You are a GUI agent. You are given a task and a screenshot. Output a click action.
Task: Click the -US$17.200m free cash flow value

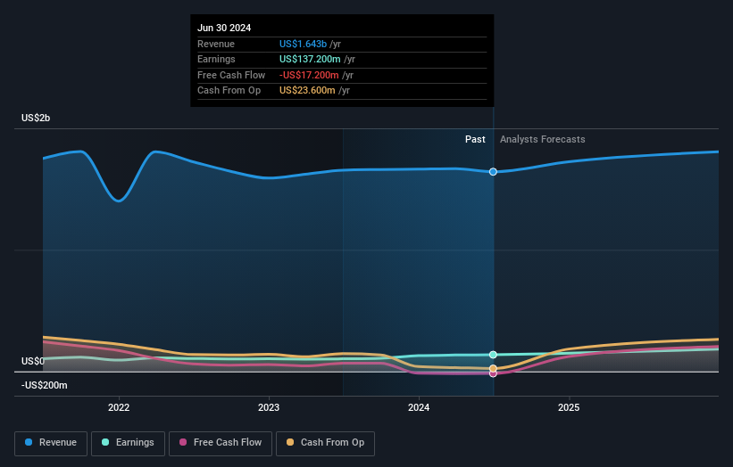tap(309, 75)
